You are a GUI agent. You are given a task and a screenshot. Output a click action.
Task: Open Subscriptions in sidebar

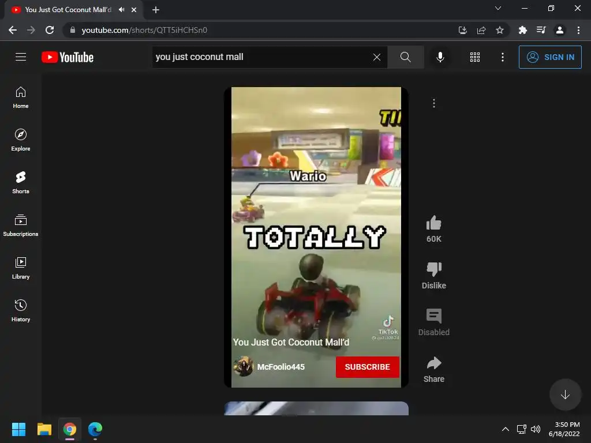21,226
